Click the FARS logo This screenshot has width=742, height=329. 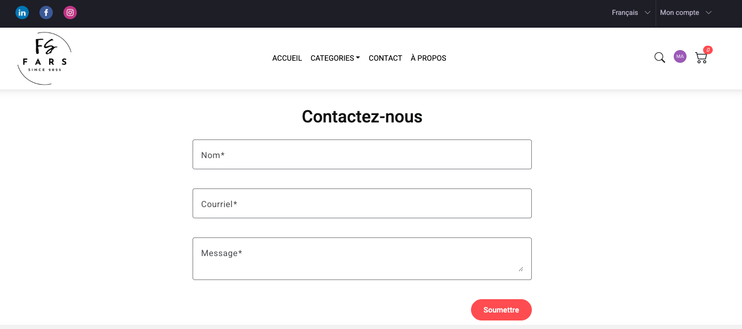tap(44, 59)
